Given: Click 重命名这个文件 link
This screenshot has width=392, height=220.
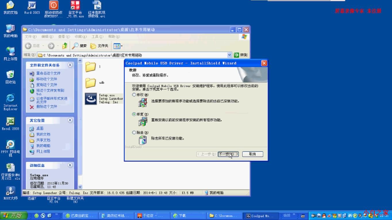Looking at the screenshot, I should (x=48, y=73).
